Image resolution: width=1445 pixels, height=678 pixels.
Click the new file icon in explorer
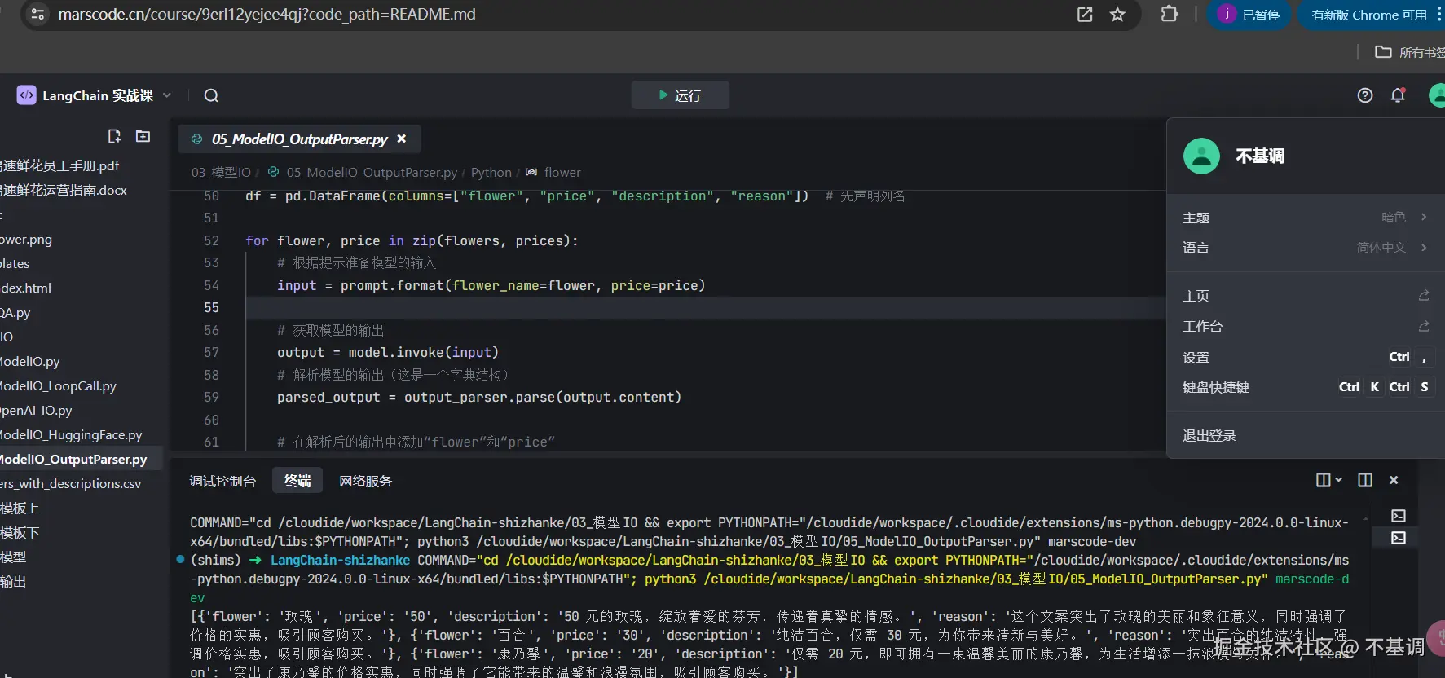pos(114,136)
